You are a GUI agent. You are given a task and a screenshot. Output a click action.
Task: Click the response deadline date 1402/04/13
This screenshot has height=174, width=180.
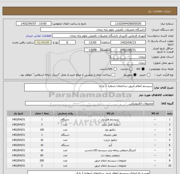[x=128, y=42]
